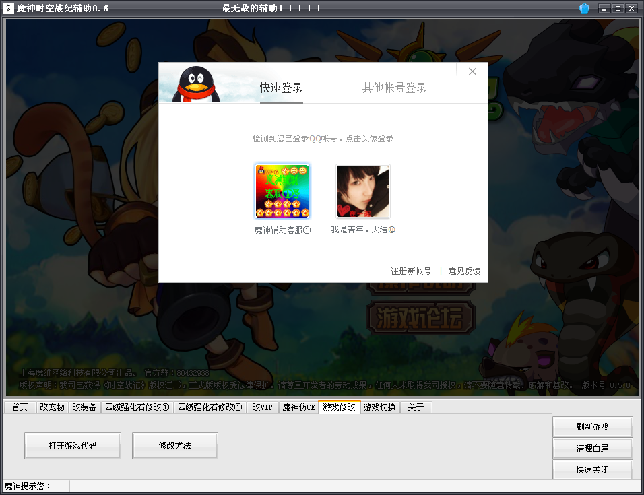
Task: Log in with 我是青年，大浩@ avatar
Action: point(363,191)
